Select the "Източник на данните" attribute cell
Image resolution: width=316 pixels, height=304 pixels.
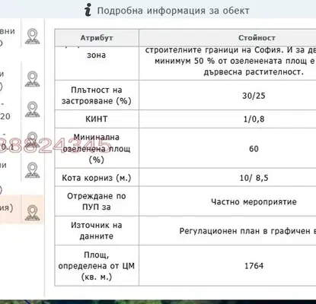click(x=97, y=230)
